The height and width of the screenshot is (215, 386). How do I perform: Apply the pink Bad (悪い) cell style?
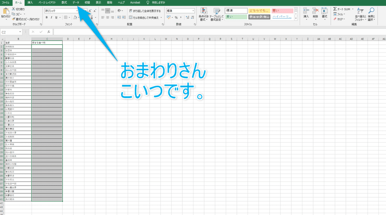pos(282,11)
